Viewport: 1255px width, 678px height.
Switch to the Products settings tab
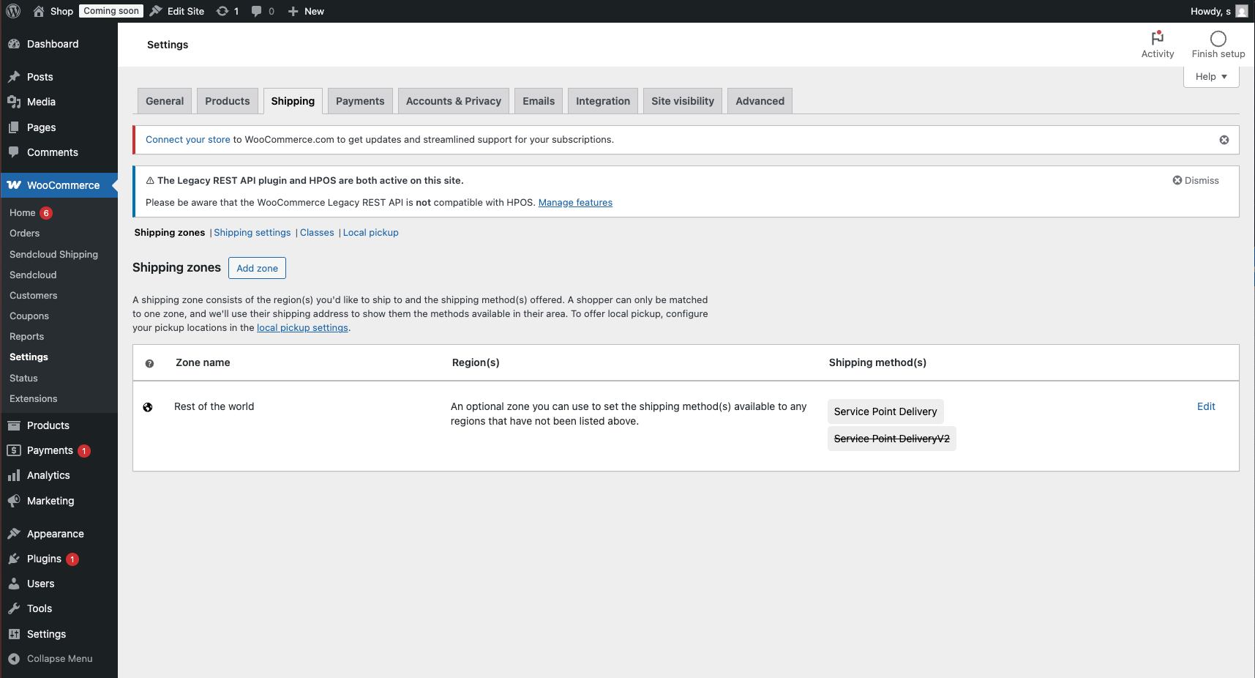(228, 101)
